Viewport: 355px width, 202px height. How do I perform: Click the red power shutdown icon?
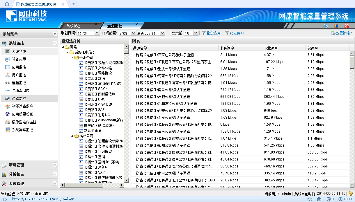(347, 26)
